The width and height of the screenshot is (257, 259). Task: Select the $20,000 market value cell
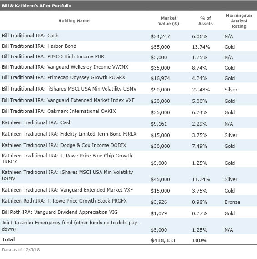160,101
